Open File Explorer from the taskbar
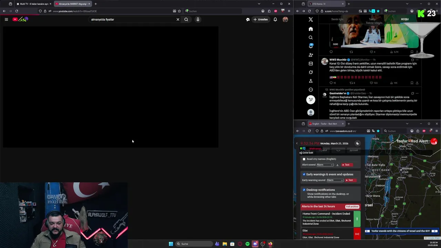The image size is (441, 248). [x=225, y=244]
